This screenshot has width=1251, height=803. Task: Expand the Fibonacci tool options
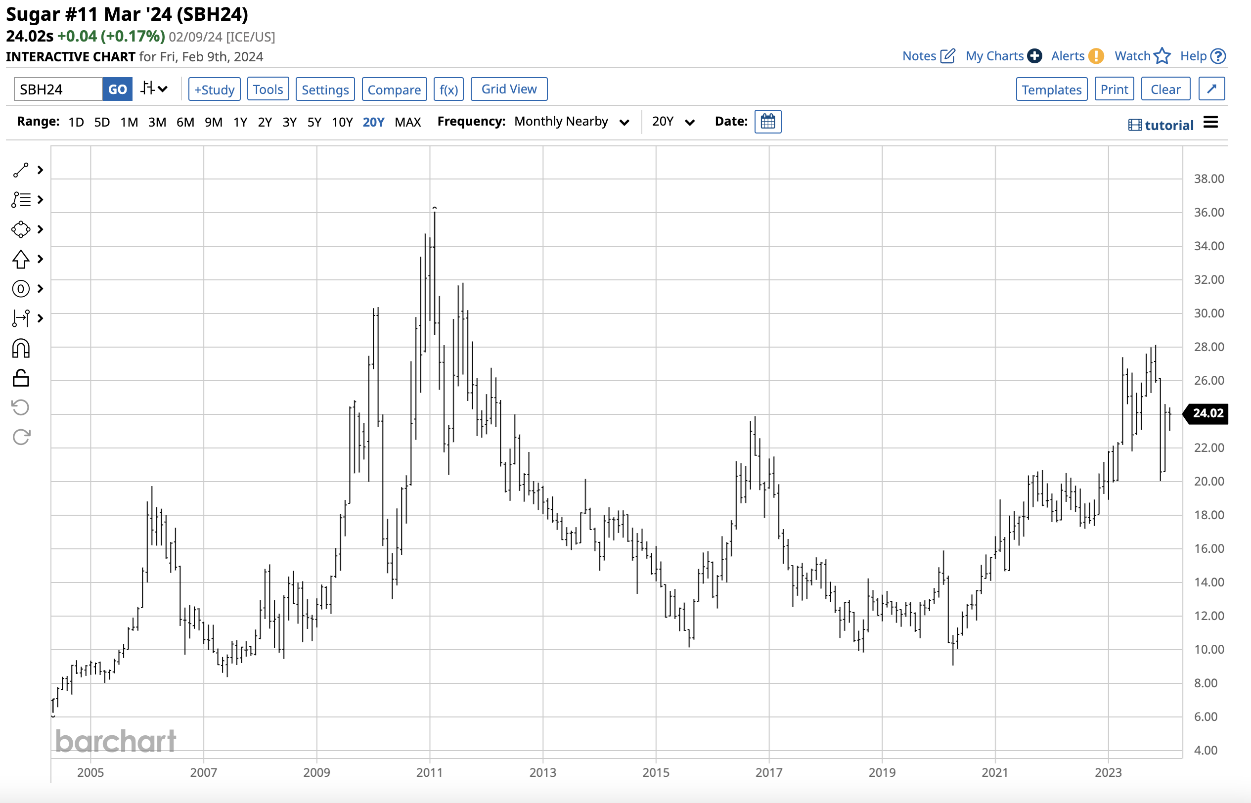(x=40, y=200)
